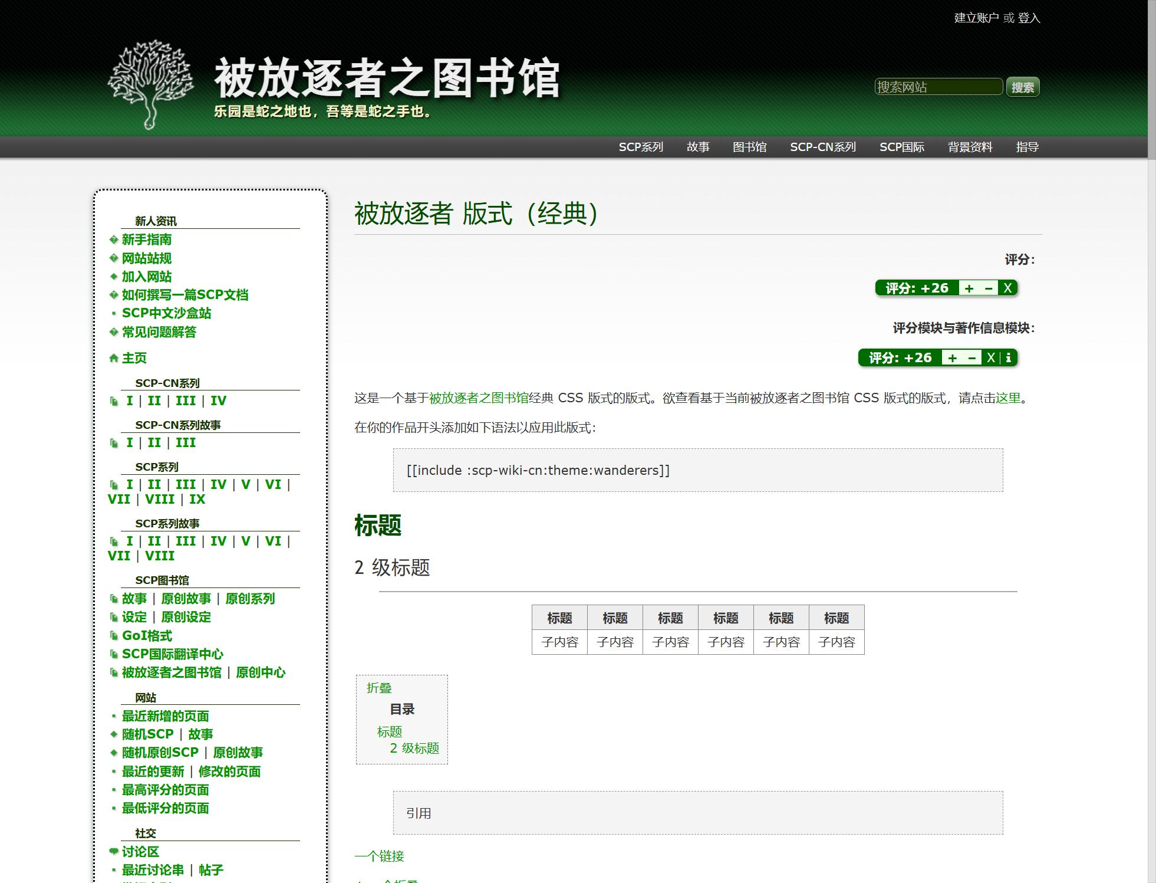Image resolution: width=1156 pixels, height=883 pixels.
Task: Click plus in the lower rating module
Action: coord(952,358)
